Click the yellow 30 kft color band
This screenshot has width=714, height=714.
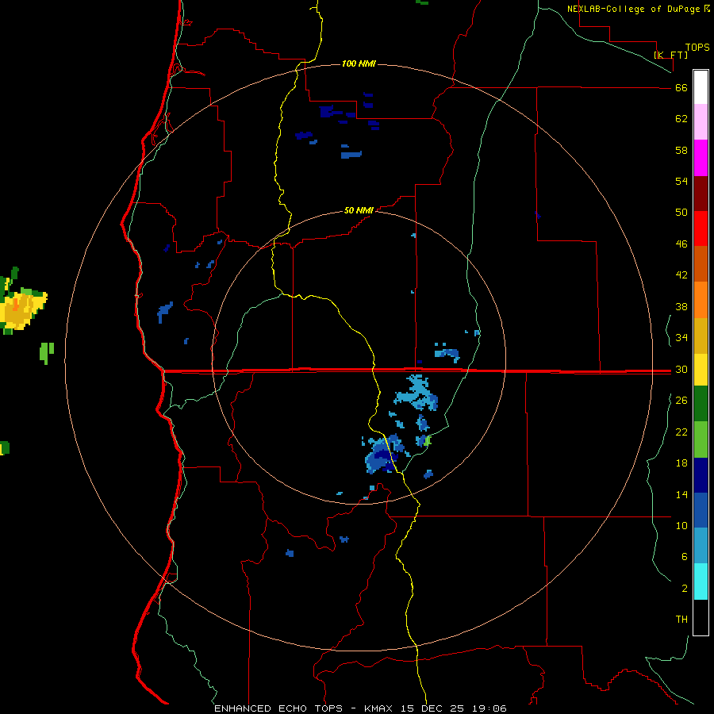pos(701,370)
